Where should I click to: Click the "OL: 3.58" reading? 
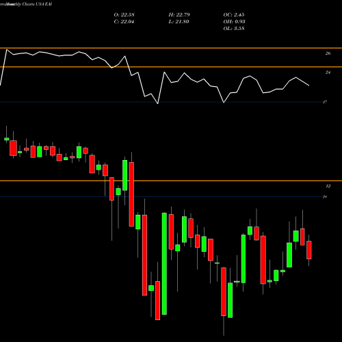pyautogui.click(x=234, y=28)
